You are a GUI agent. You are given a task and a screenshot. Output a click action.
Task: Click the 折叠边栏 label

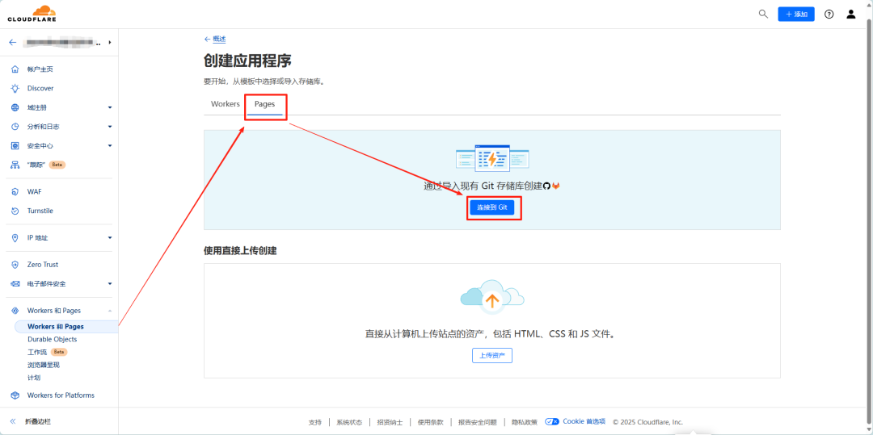pyautogui.click(x=38, y=421)
